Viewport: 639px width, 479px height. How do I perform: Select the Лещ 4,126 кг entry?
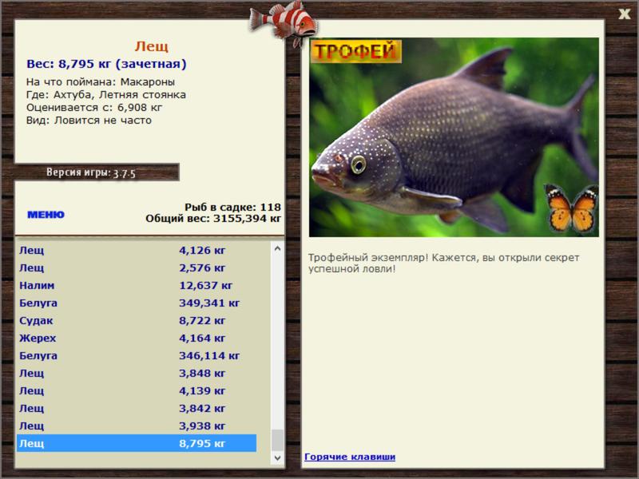point(137,250)
